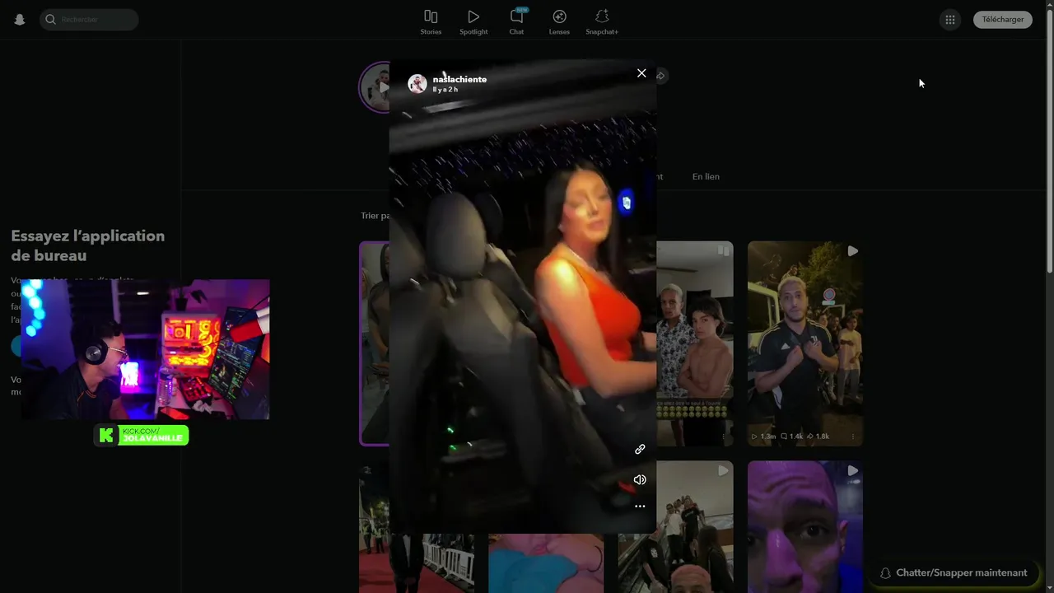
Task: Click Chatter/Snapper maintenant button
Action: pos(954,572)
